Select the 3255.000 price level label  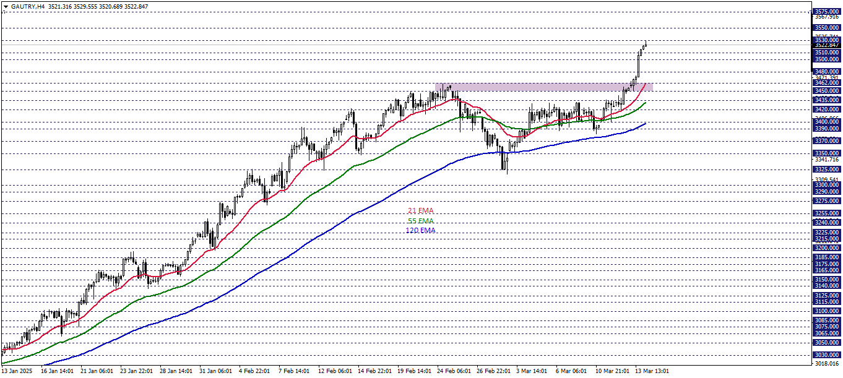pos(827,213)
